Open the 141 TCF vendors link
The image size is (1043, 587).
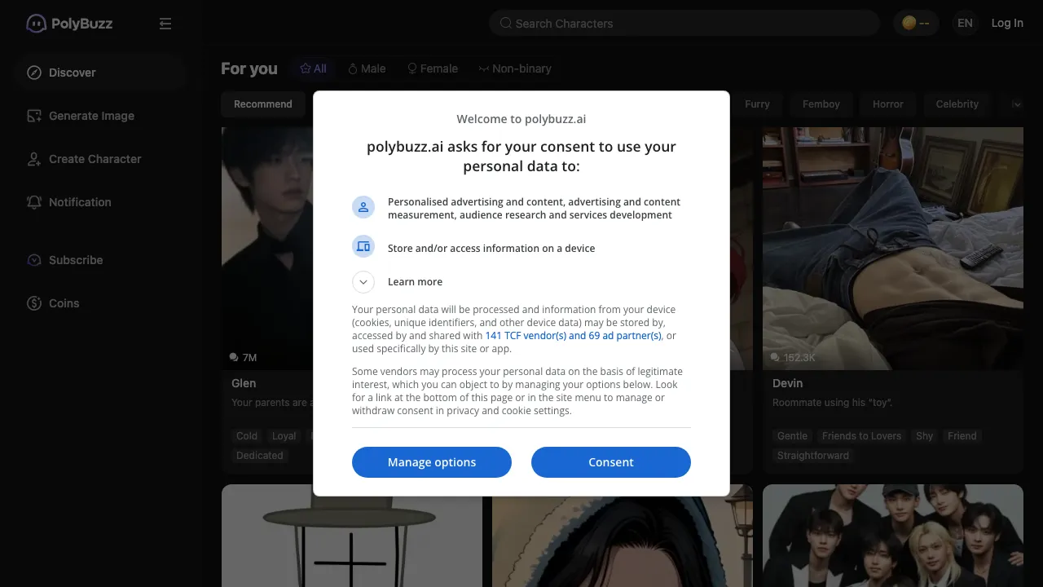572,335
